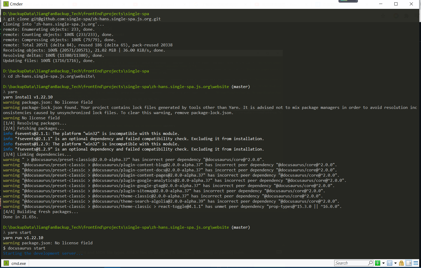The image size is (421, 268).
Task: Maximize the Cmder window
Action: 396,4
